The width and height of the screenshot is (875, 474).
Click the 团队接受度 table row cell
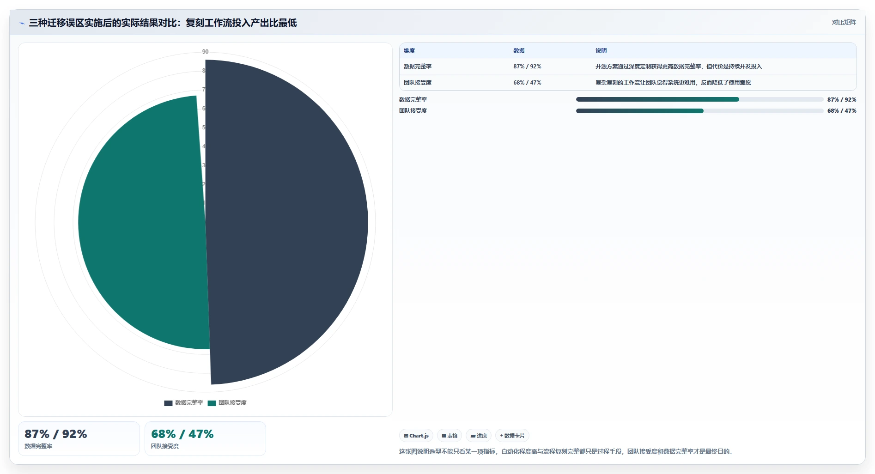(x=418, y=83)
